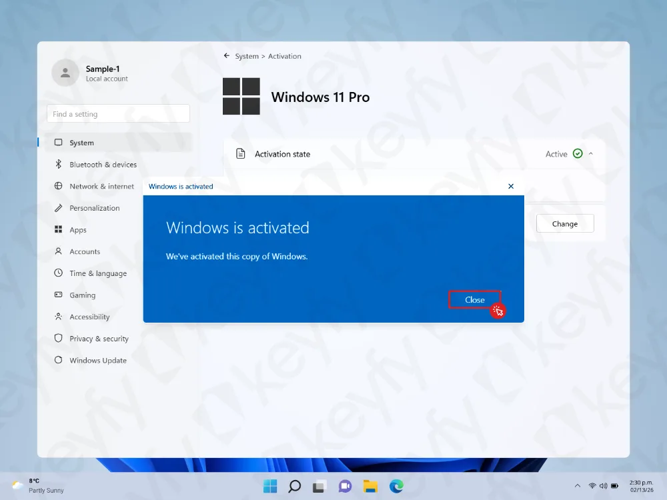Open the Chat app on taskbar

(x=345, y=486)
